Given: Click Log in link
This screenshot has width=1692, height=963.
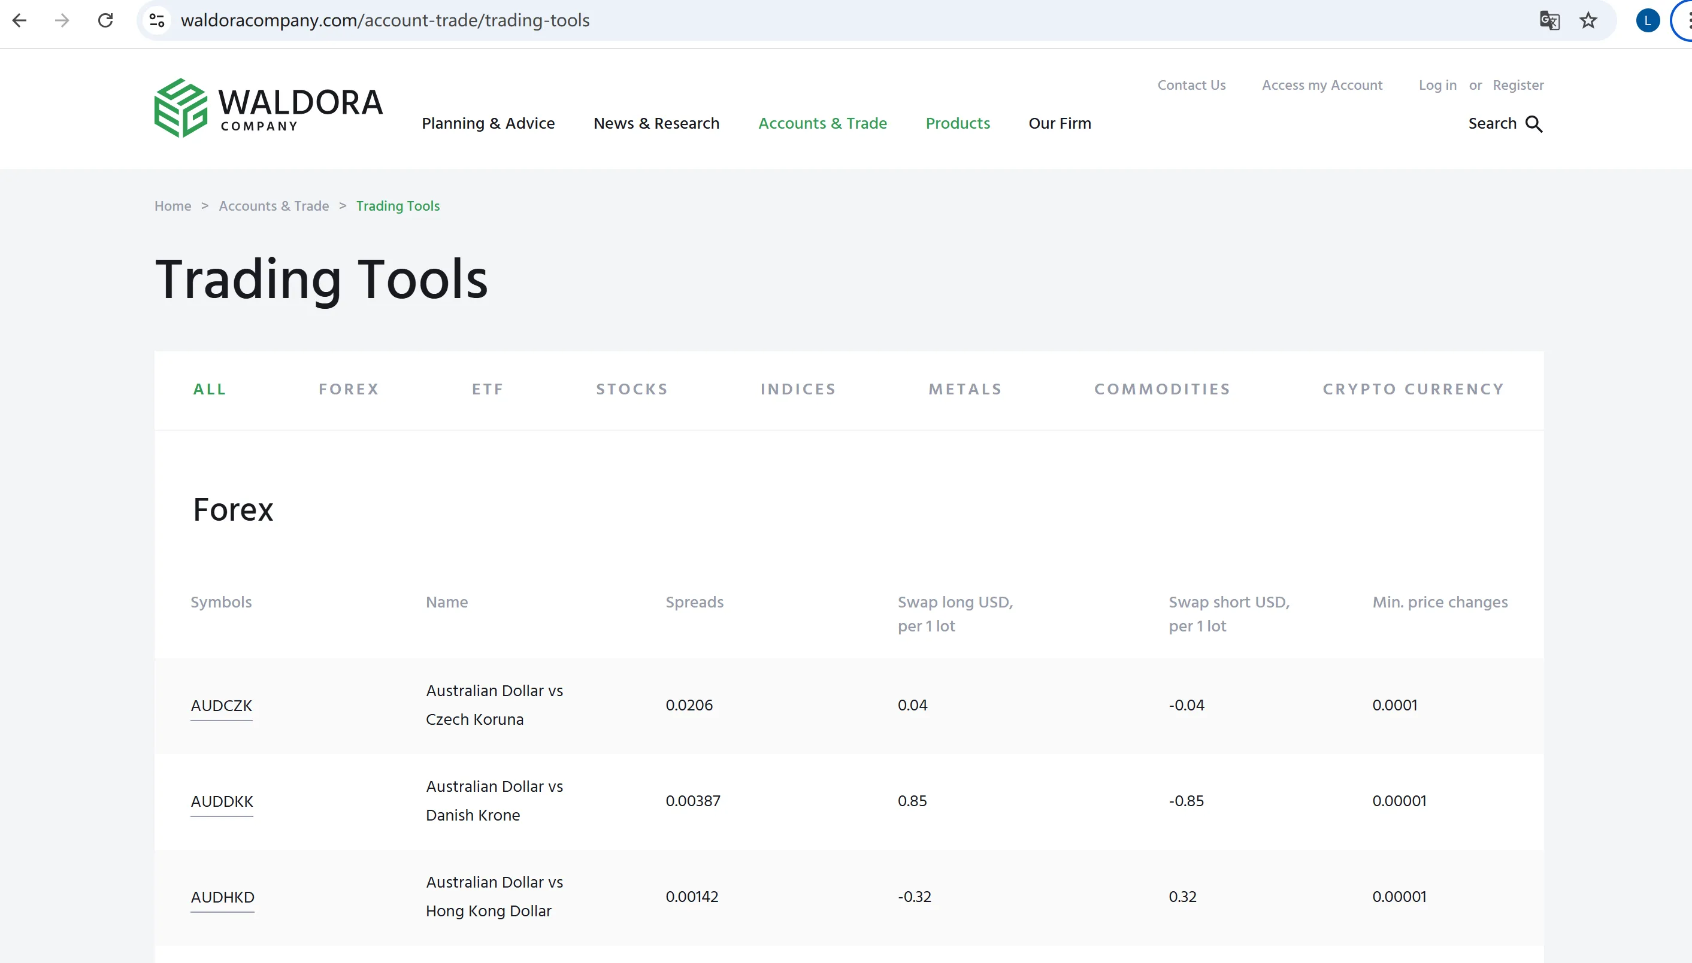Looking at the screenshot, I should (1437, 86).
